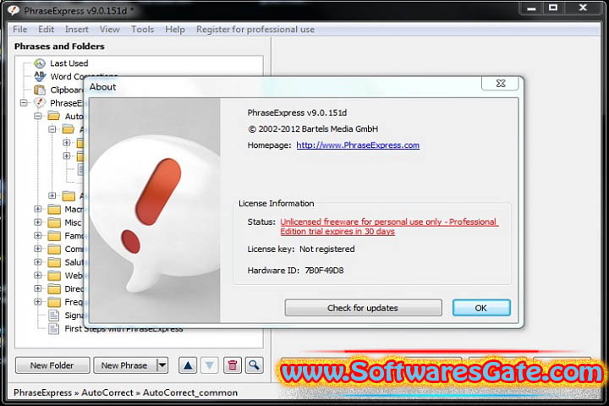Click the move up arrow icon

tap(188, 365)
